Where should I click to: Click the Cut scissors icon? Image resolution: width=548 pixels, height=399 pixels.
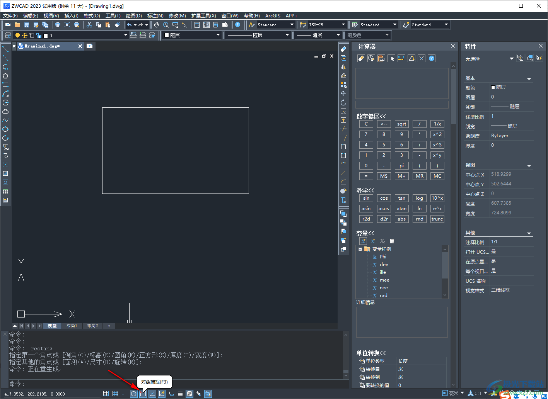[89, 25]
